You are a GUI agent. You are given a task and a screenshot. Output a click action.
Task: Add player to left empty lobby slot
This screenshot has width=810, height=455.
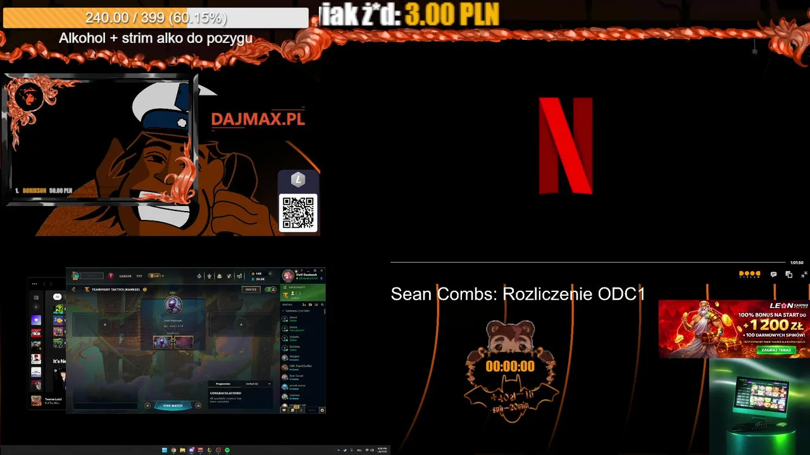coord(105,325)
